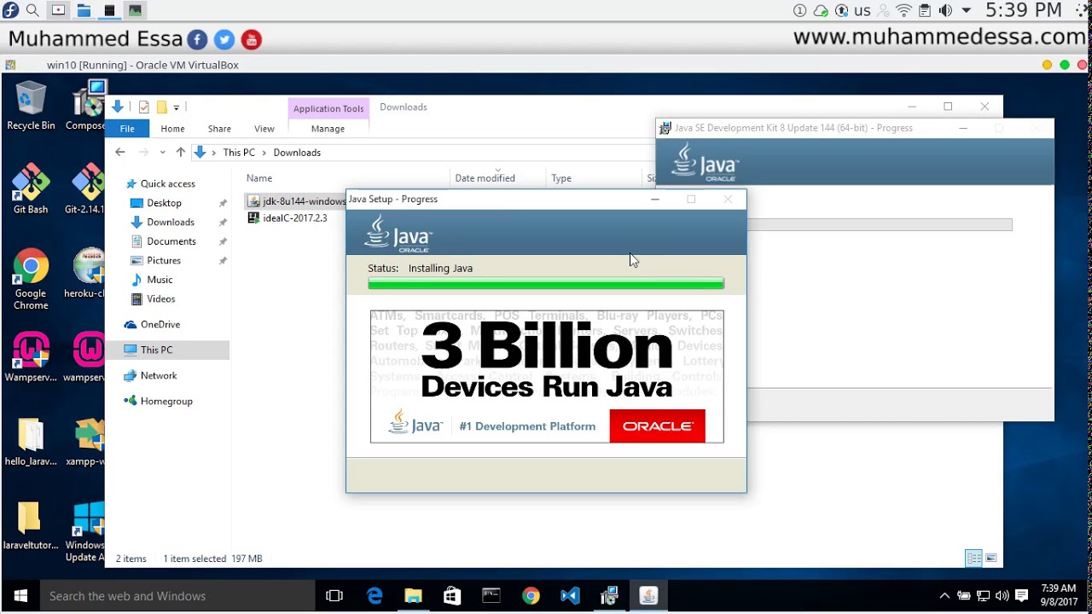Launch Google Chrome from desktop
1092x614 pixels.
coord(31,280)
